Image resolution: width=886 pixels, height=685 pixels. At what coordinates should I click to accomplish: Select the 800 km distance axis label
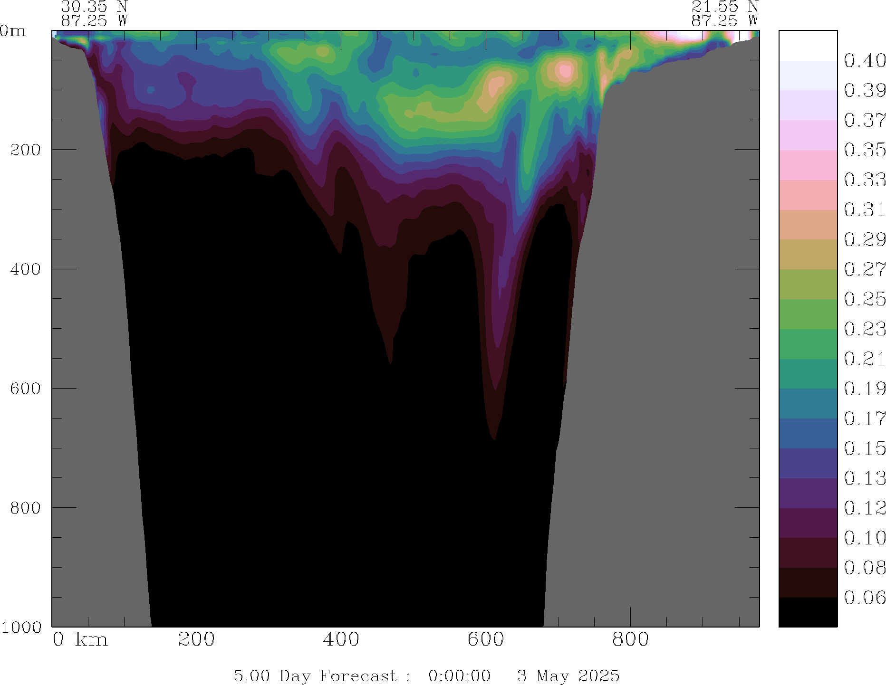(630, 639)
